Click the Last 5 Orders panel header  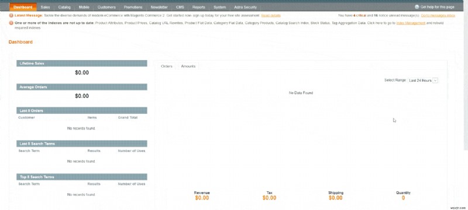pos(82,110)
